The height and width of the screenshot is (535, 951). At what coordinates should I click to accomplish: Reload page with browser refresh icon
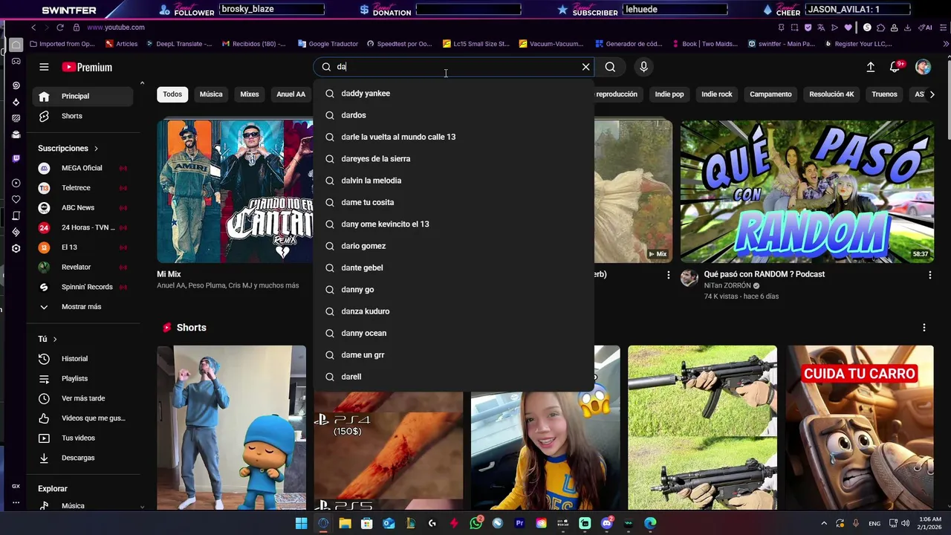(60, 27)
